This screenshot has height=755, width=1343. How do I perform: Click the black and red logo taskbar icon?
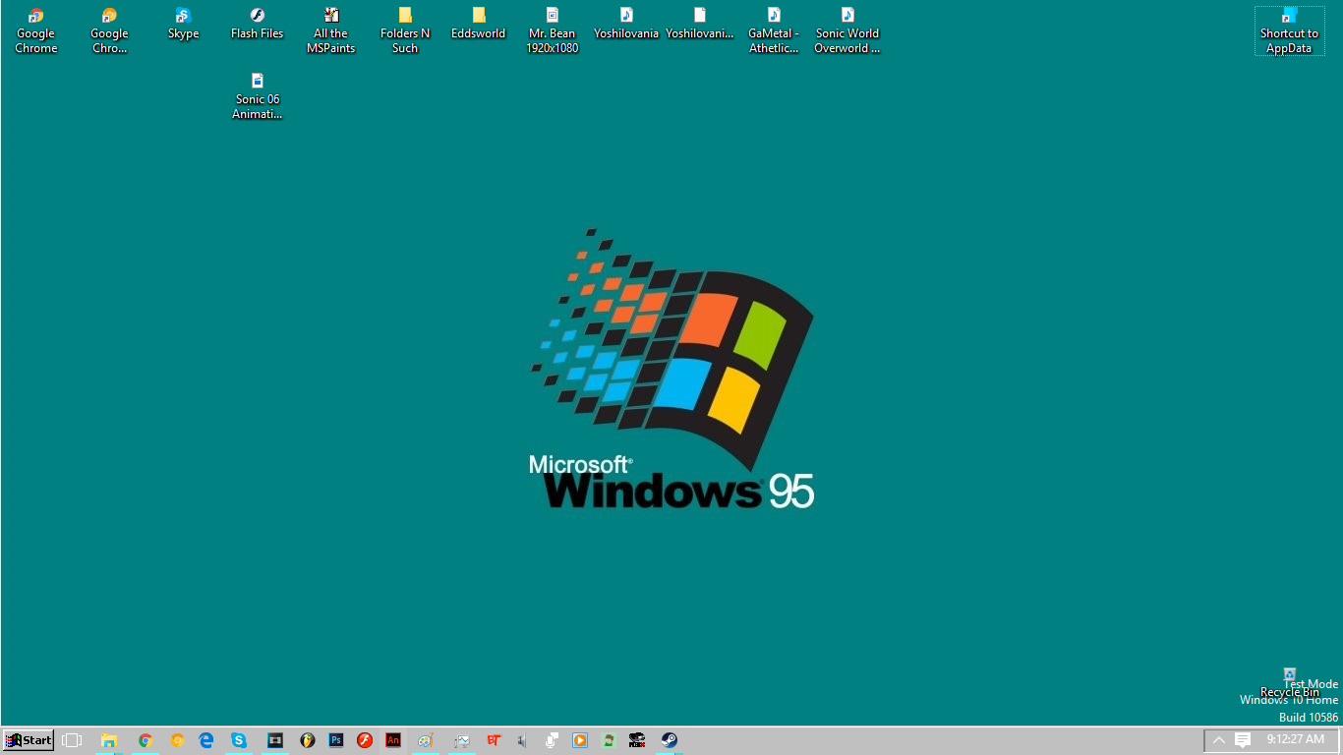click(x=637, y=740)
